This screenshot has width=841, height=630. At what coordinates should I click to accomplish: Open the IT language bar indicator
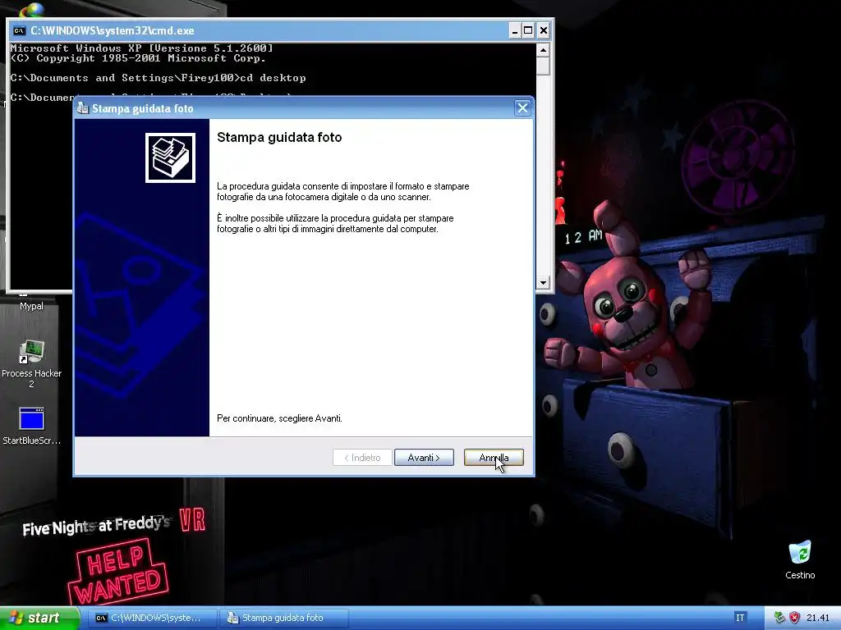(x=740, y=618)
